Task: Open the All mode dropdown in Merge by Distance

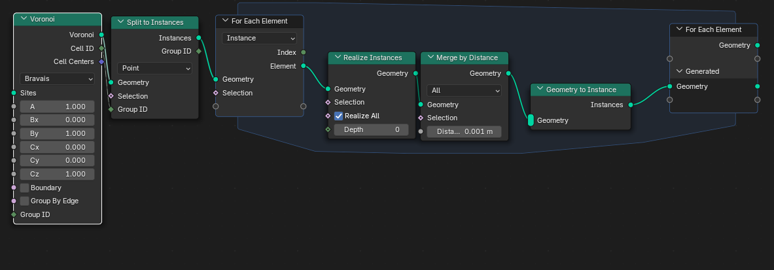Action: pyautogui.click(x=464, y=90)
